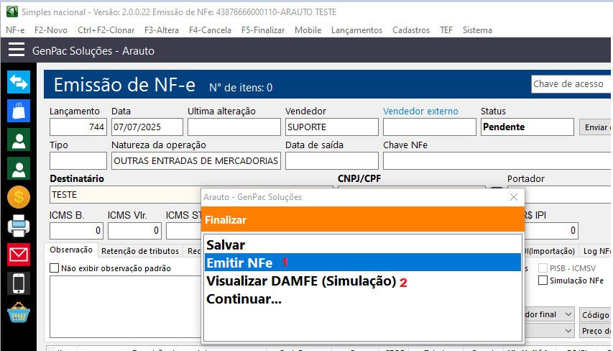Screen dimensions: 613x351
Task: Open the 'Lançamentos' menu
Action: point(356,30)
